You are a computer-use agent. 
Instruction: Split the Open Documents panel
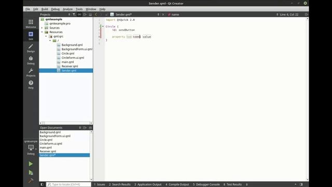click(x=85, y=128)
